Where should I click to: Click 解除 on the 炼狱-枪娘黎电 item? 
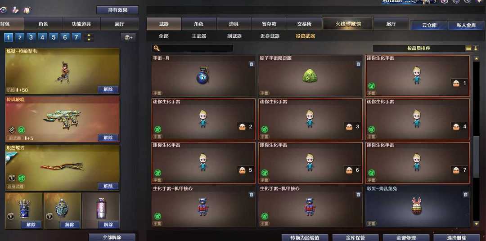[x=108, y=89]
